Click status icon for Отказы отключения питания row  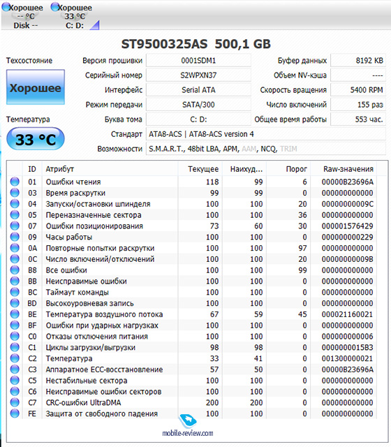15,336
